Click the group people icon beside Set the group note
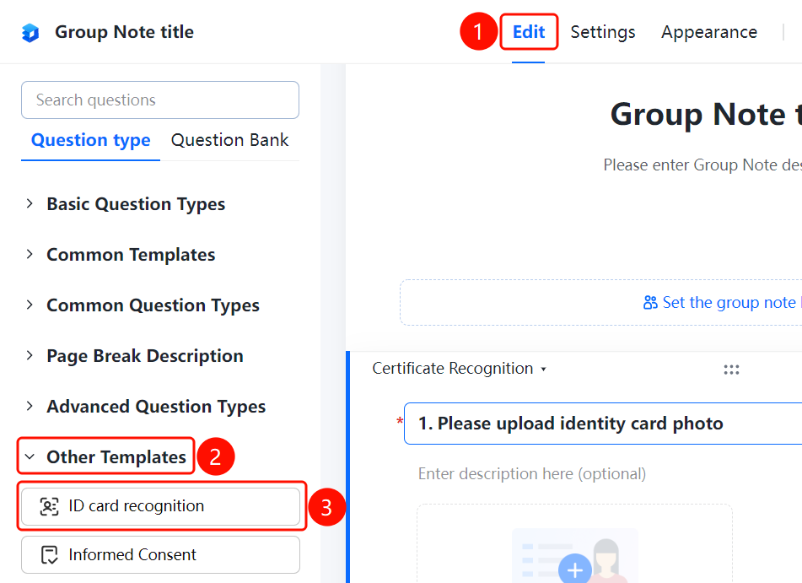The height and width of the screenshot is (583, 802). click(650, 303)
